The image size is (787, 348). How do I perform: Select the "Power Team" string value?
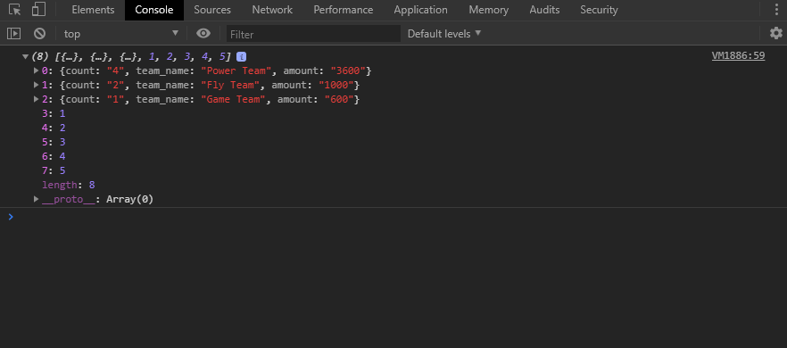(236, 70)
